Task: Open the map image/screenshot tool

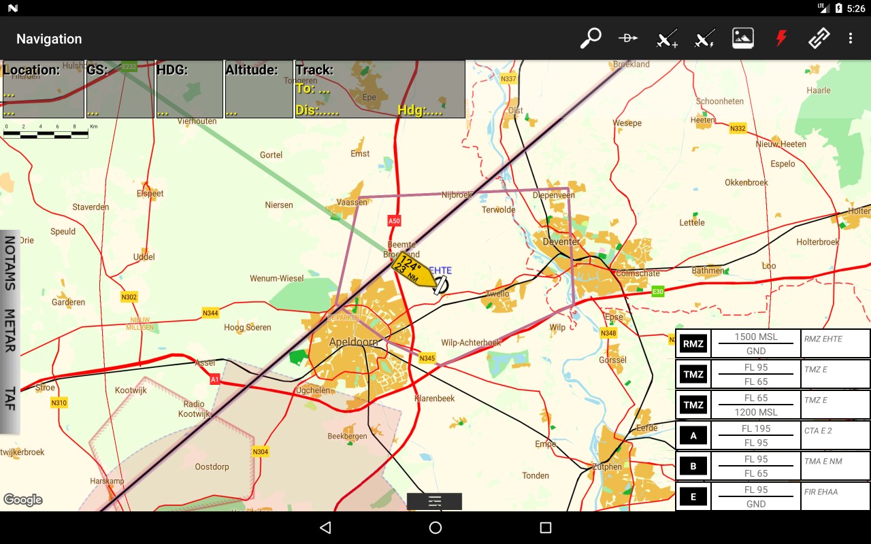Action: 742,38
